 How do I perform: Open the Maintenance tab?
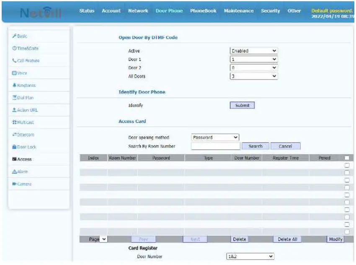[x=239, y=10]
